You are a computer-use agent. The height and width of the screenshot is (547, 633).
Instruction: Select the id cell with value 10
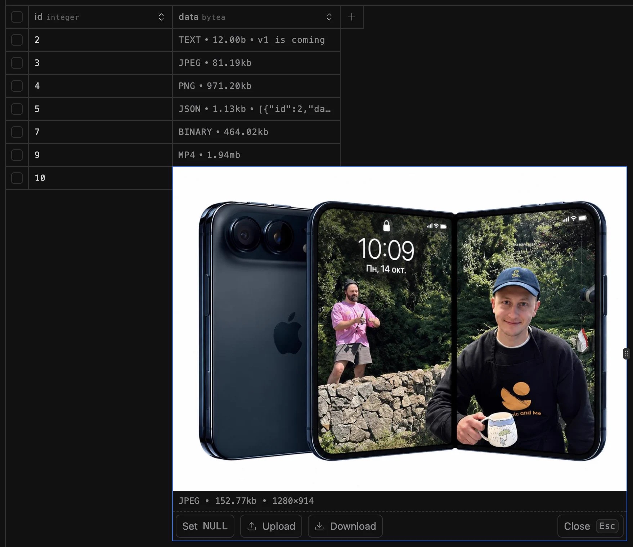(x=100, y=178)
